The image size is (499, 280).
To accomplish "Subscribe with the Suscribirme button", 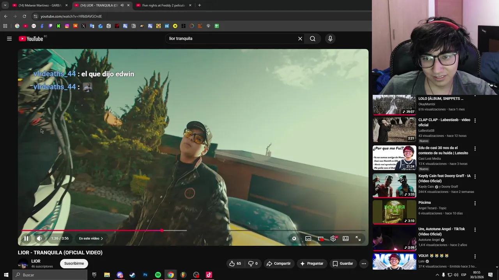I will pos(74,263).
